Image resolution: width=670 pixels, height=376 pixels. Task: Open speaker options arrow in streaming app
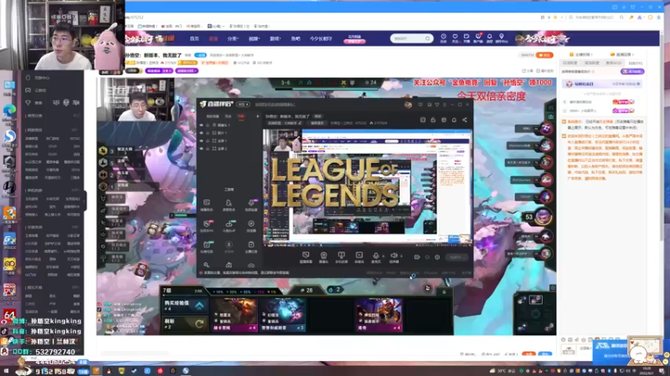(x=400, y=257)
